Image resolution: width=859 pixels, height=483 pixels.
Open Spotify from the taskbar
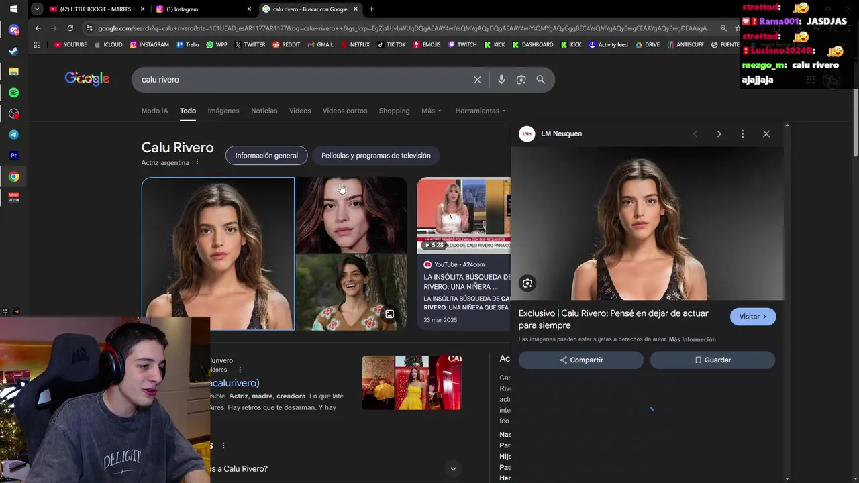[x=13, y=93]
